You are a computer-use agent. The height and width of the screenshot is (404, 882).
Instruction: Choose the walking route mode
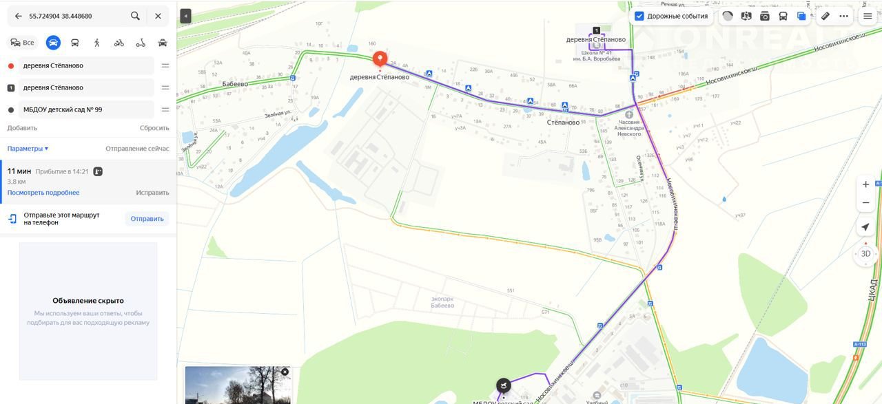97,43
